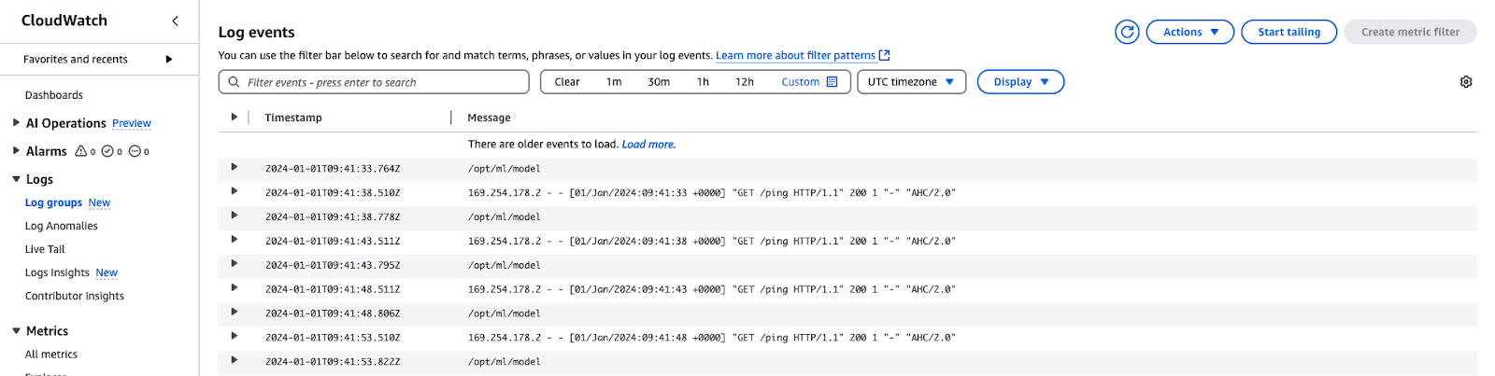Collapse the CloudWatch sidebar with chevron
The width and height of the screenshot is (1495, 376).
(x=175, y=21)
